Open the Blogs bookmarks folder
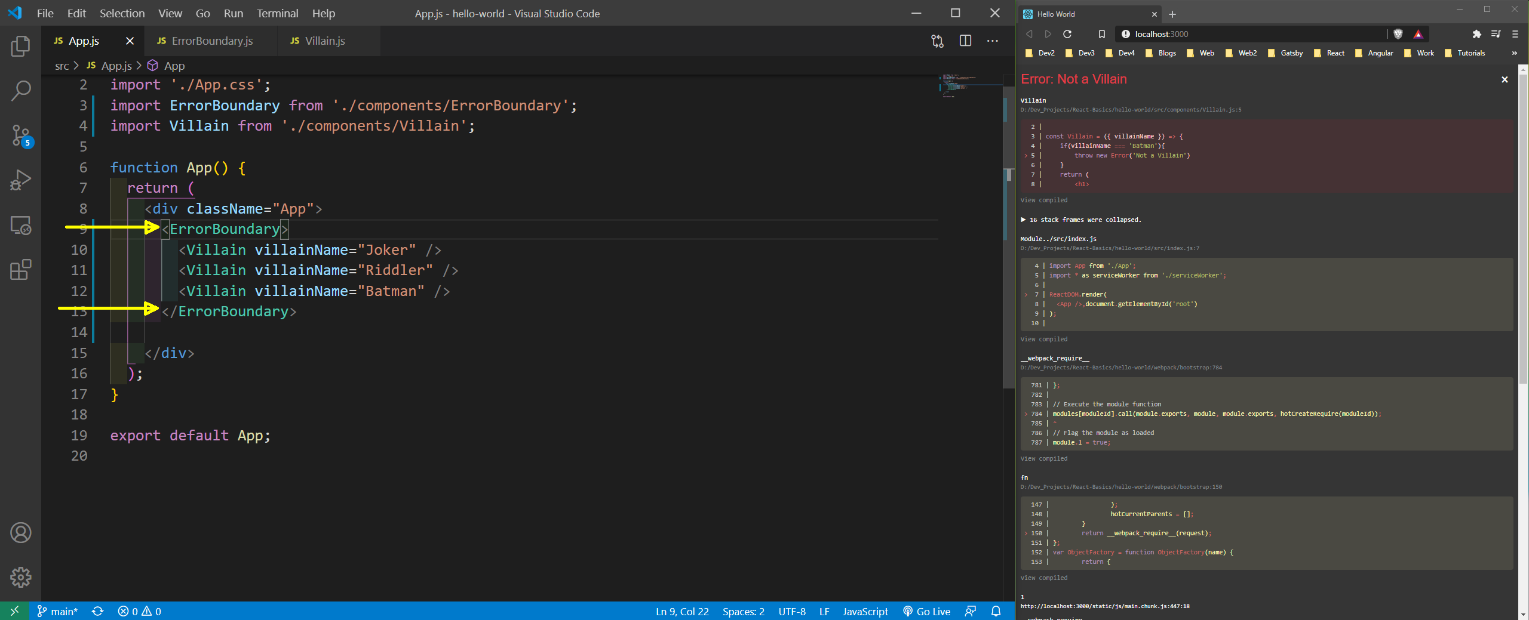 tap(1160, 53)
